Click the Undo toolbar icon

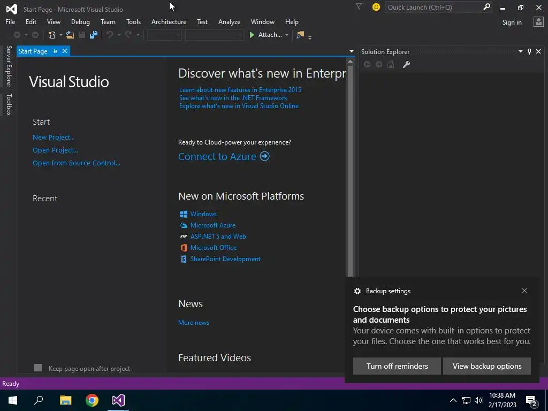pyautogui.click(x=110, y=35)
